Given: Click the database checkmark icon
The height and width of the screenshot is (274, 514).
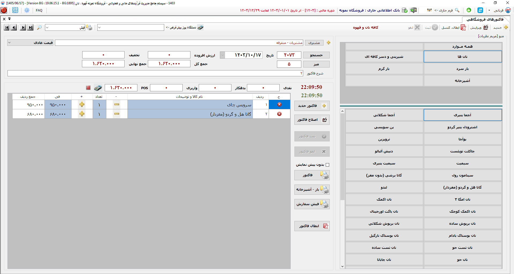Looking at the screenshot, I should (405, 10).
